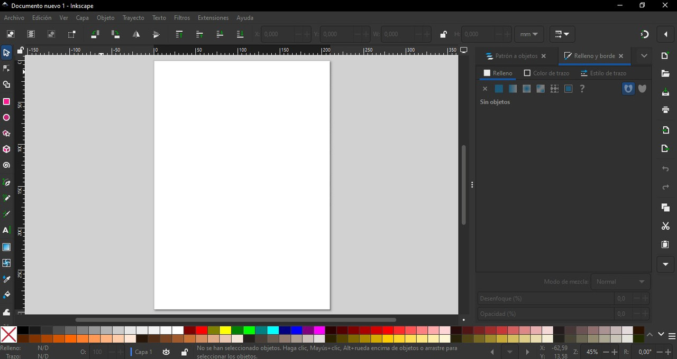The image size is (677, 359).
Task: Click Select all objects icon
Action: (10, 34)
